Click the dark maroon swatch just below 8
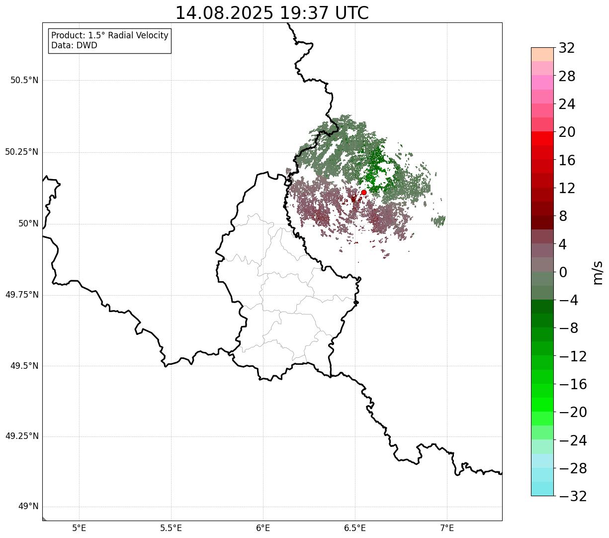This screenshot has width=609, height=538. 542,222
